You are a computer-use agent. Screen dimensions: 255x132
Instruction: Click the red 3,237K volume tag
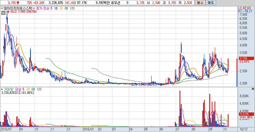246,114
